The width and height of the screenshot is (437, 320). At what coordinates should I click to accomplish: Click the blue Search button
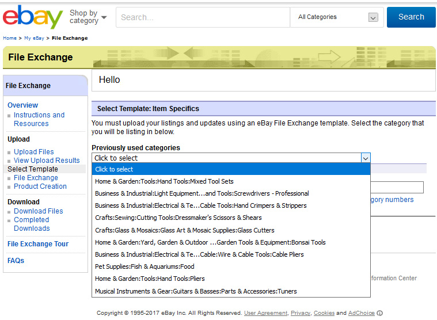click(x=411, y=17)
